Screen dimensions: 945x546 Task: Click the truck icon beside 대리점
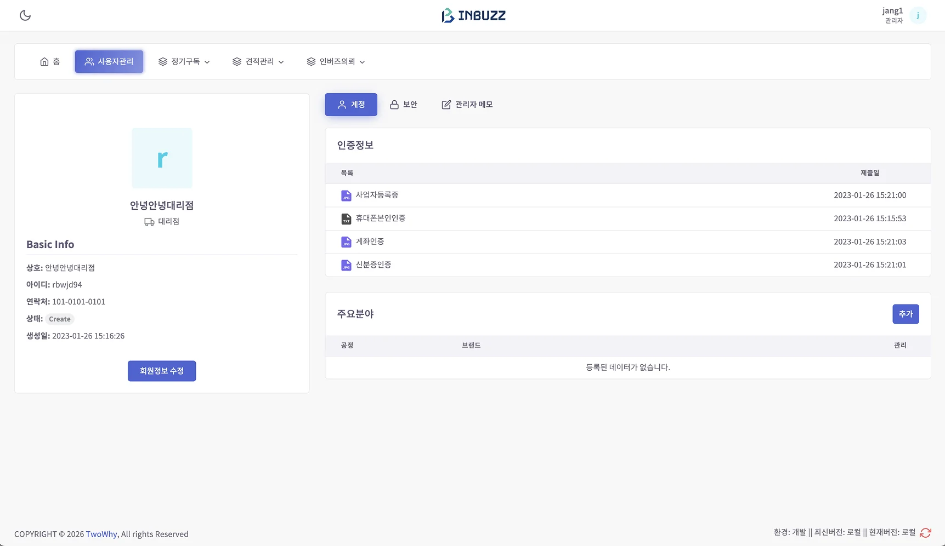coord(149,222)
